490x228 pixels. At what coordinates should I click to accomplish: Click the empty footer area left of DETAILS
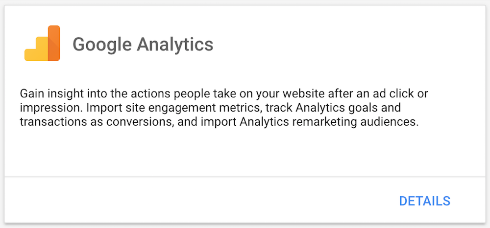click(x=196, y=201)
